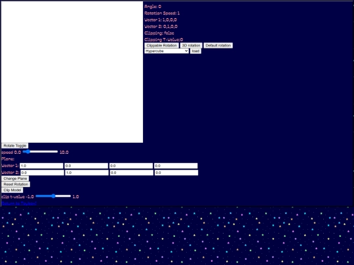This screenshot has height=265, width=354.
Task: Select the 'Rotation Speed: 1' readout
Action: coord(162,13)
